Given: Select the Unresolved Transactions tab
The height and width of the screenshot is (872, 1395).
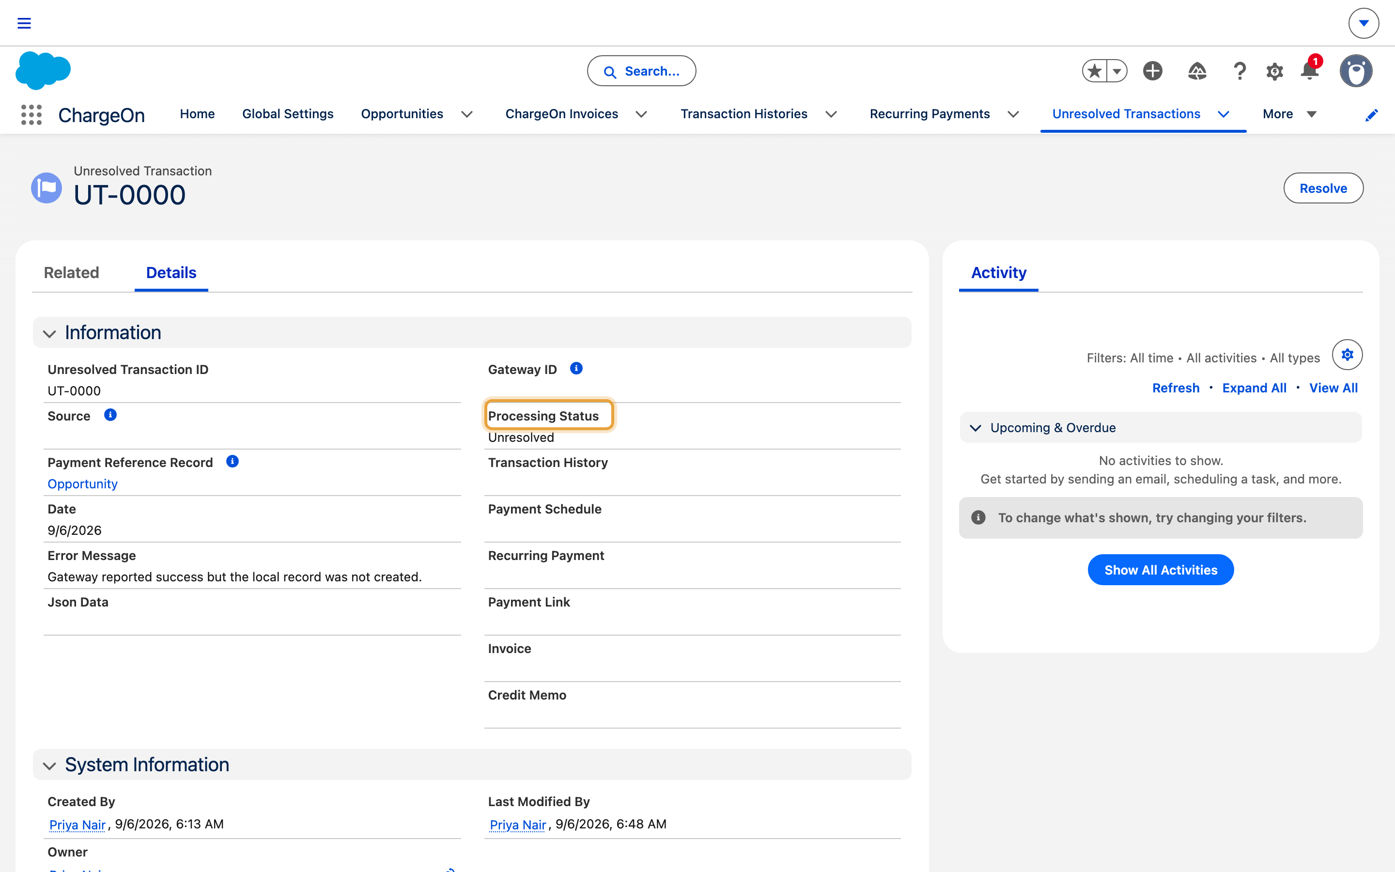Looking at the screenshot, I should tap(1126, 114).
